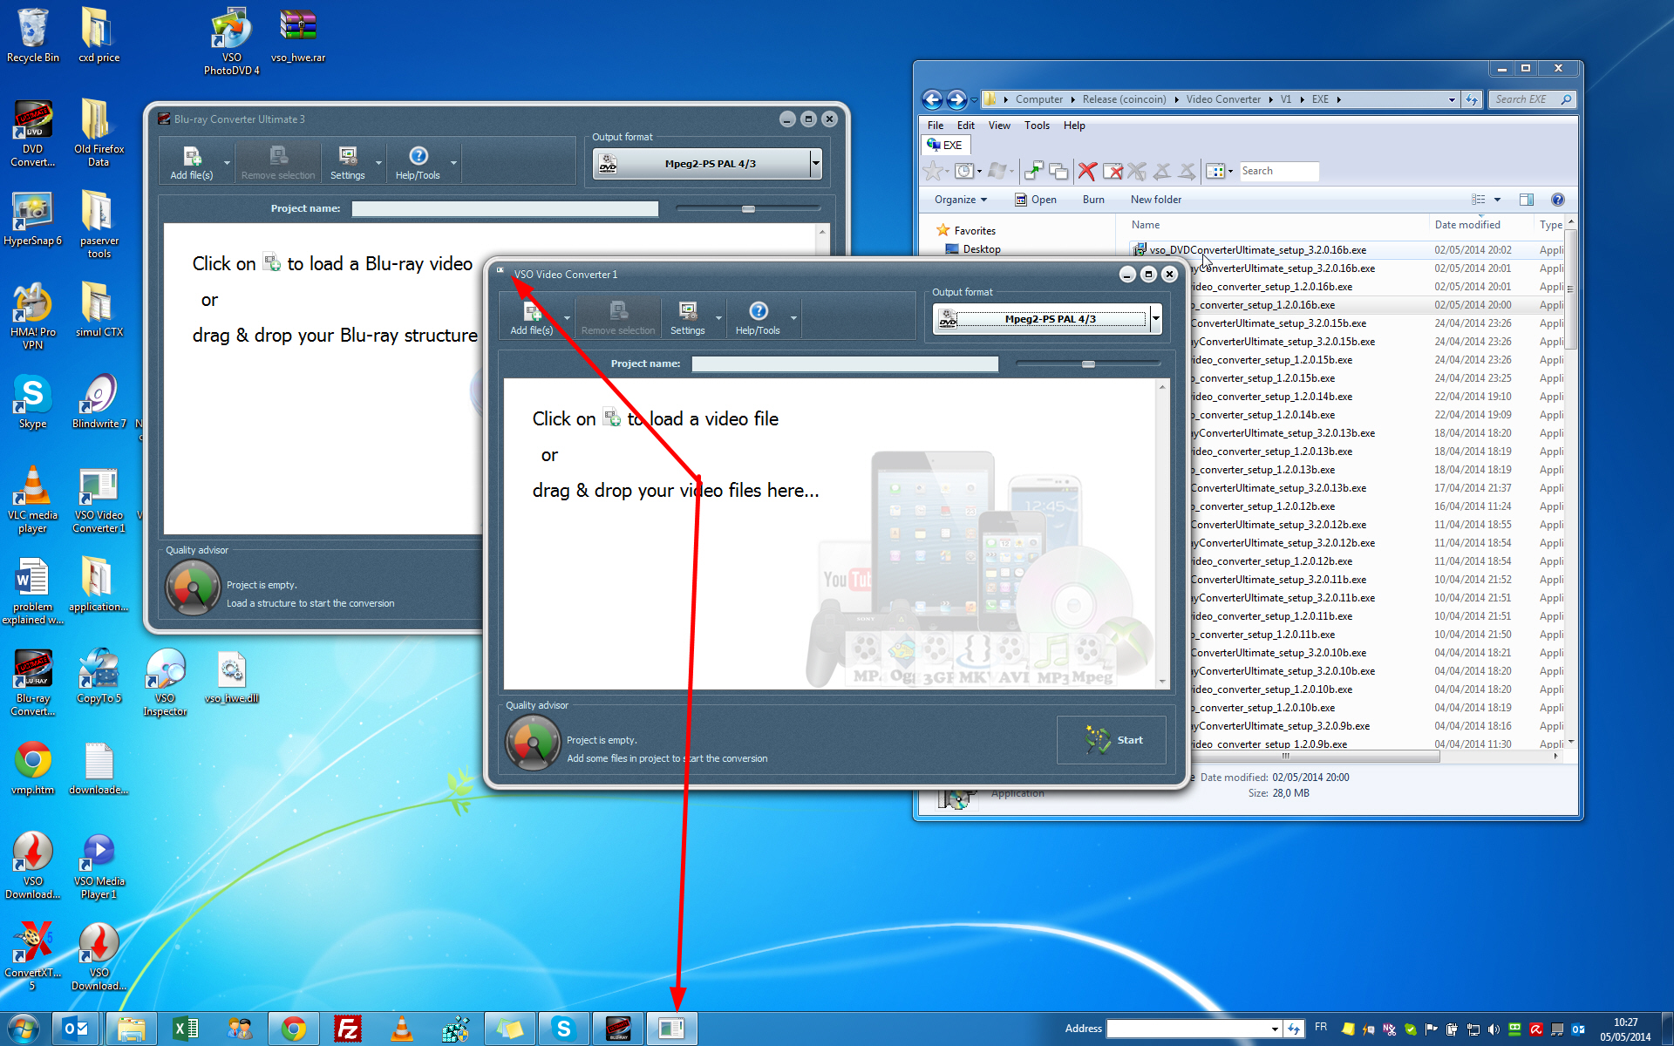Image resolution: width=1674 pixels, height=1046 pixels.
Task: Expand Settings arrow in Blu-ray Converter
Action: (378, 163)
